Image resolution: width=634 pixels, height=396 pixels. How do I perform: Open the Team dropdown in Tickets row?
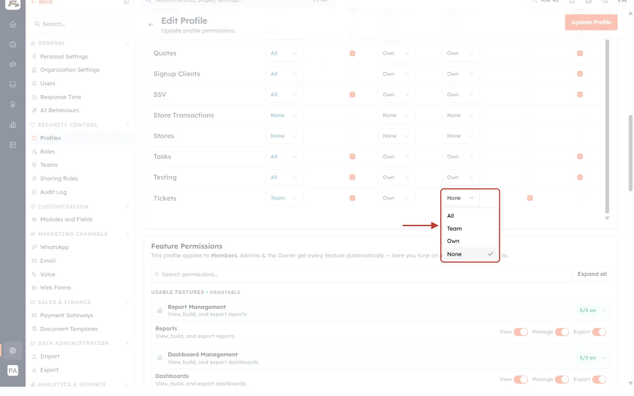[284, 198]
